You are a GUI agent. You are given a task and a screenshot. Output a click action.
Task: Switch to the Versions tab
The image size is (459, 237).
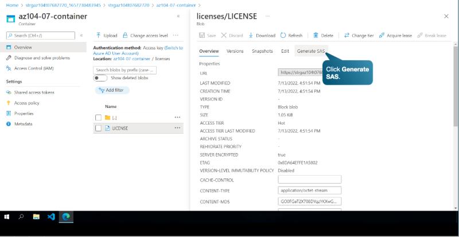235,51
